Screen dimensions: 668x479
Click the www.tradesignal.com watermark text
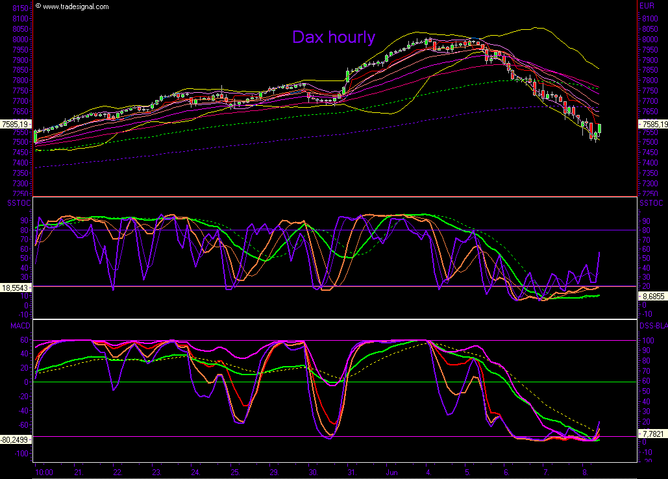pos(75,6)
